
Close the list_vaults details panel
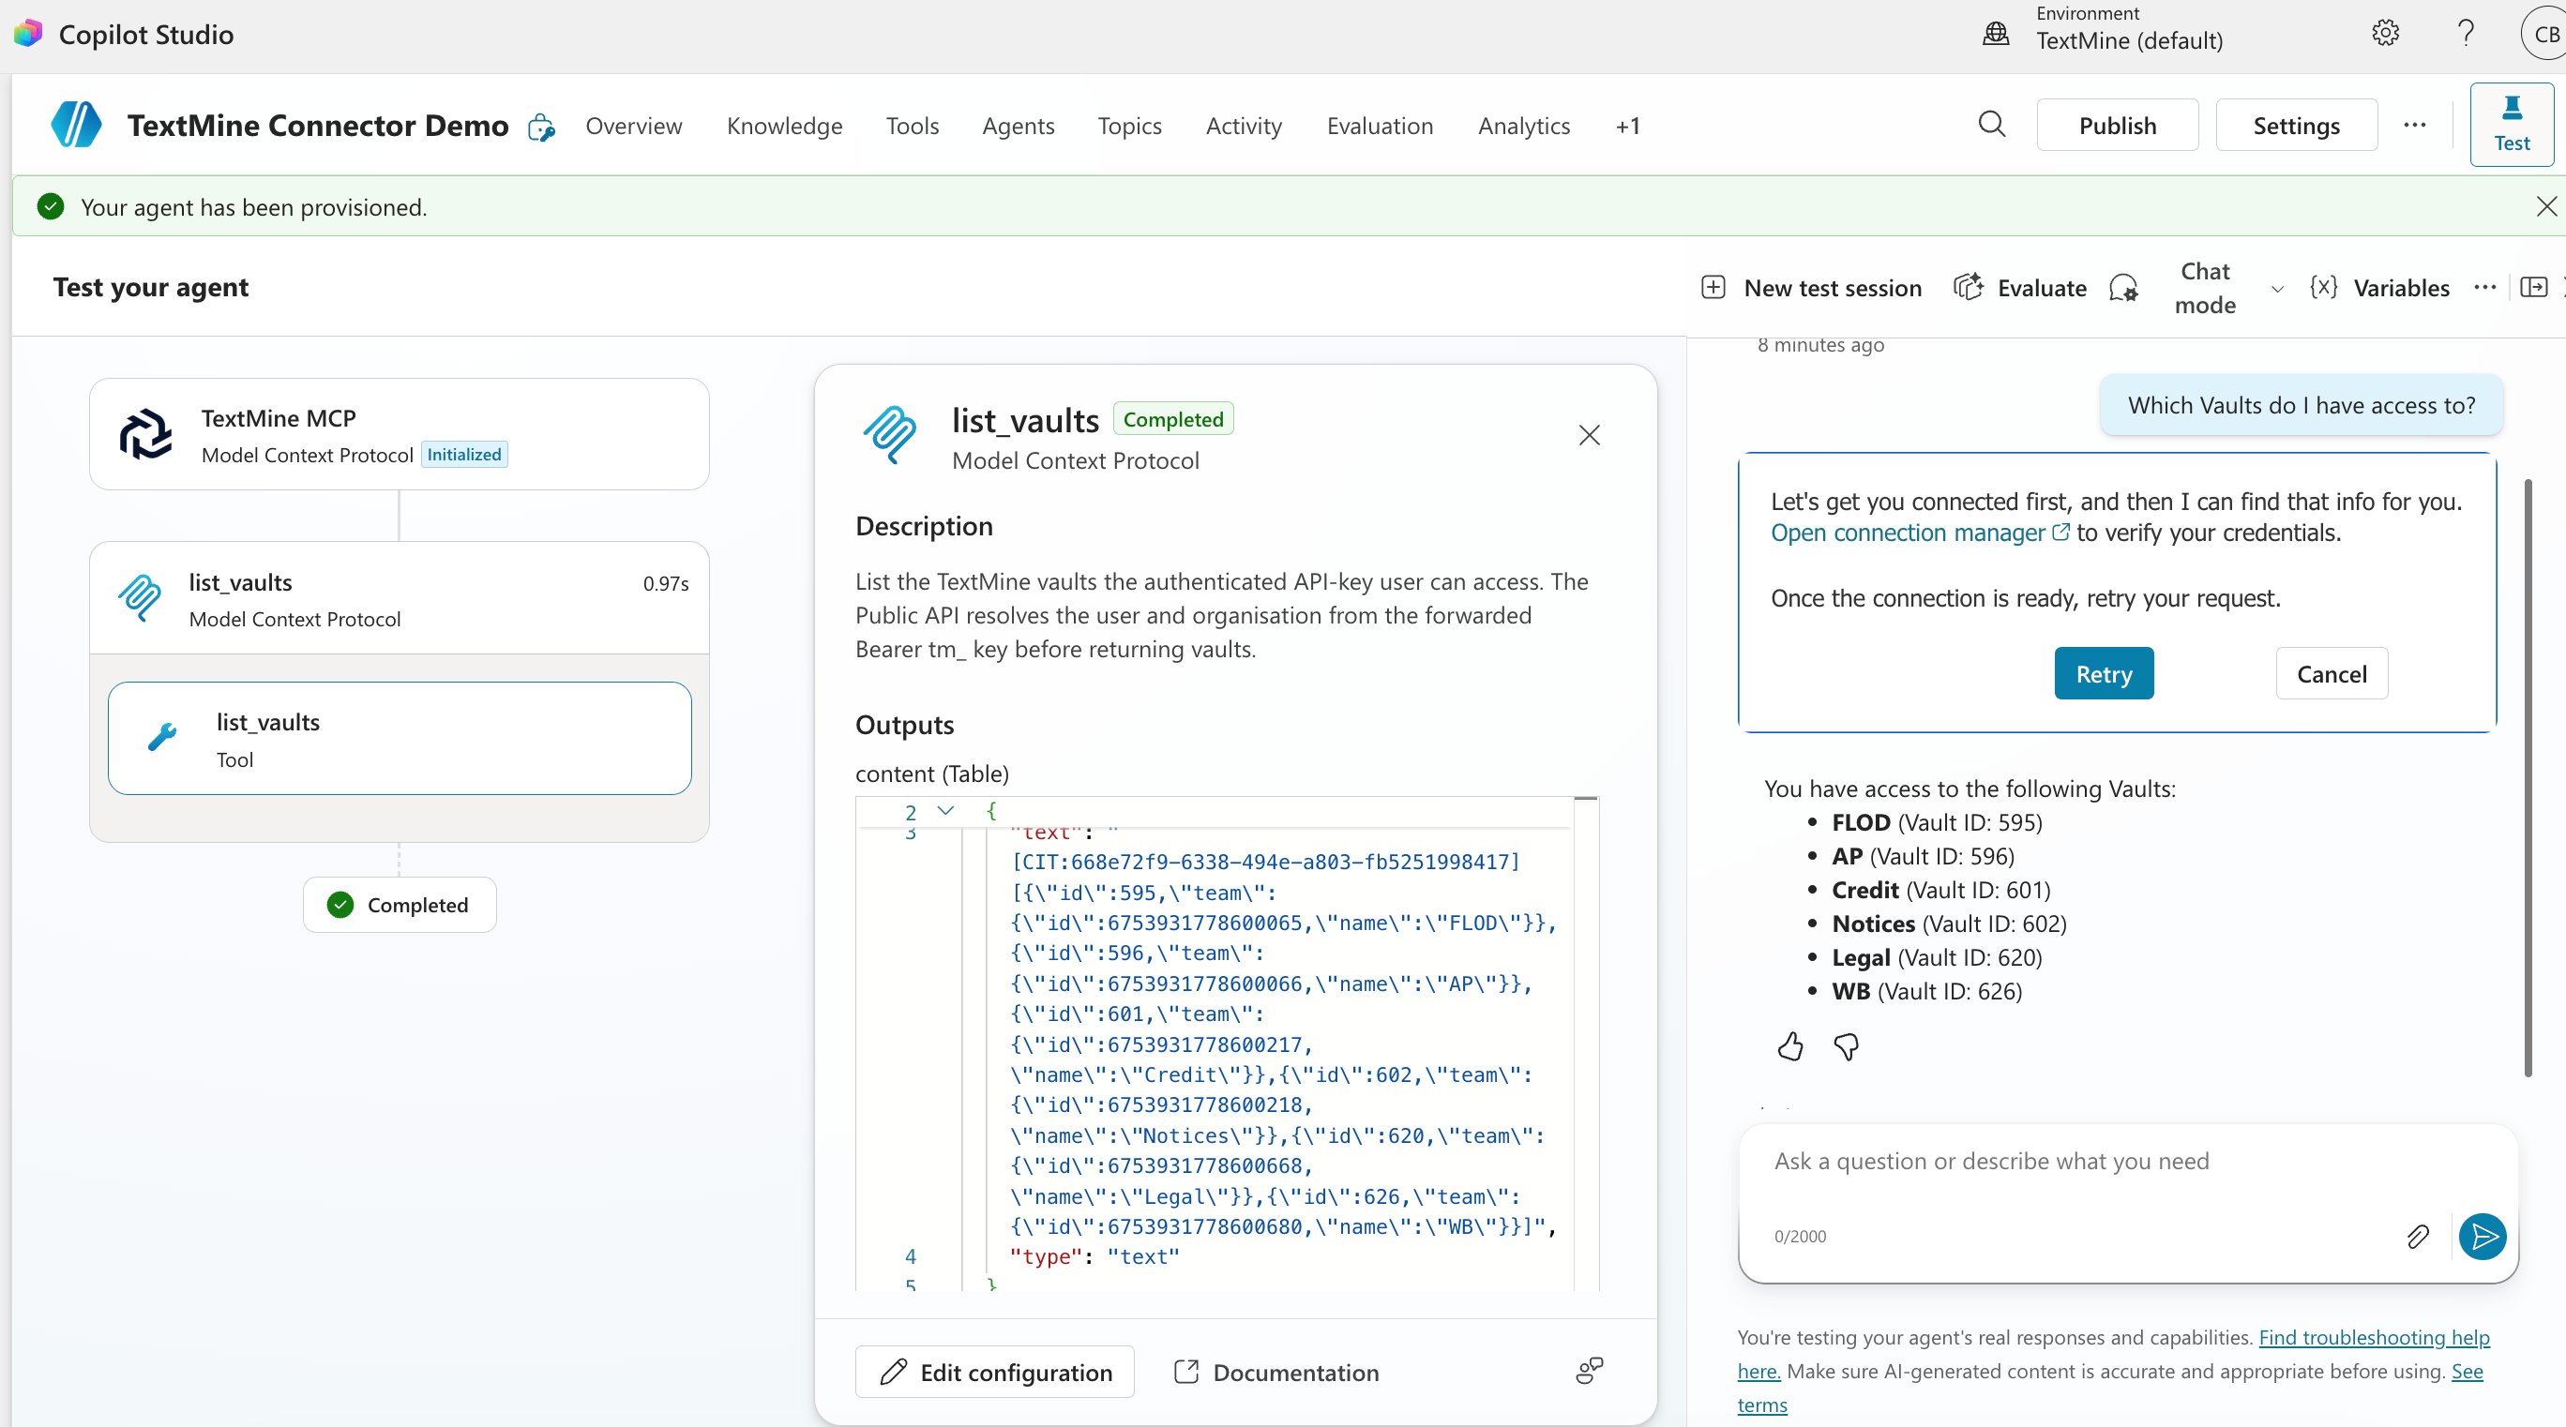(1589, 435)
